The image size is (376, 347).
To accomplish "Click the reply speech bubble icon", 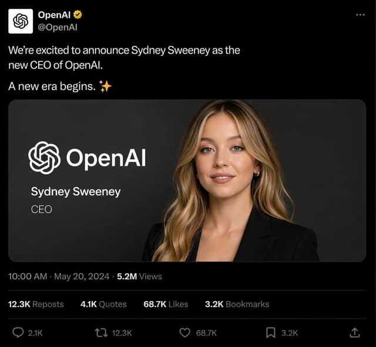I will [18, 333].
